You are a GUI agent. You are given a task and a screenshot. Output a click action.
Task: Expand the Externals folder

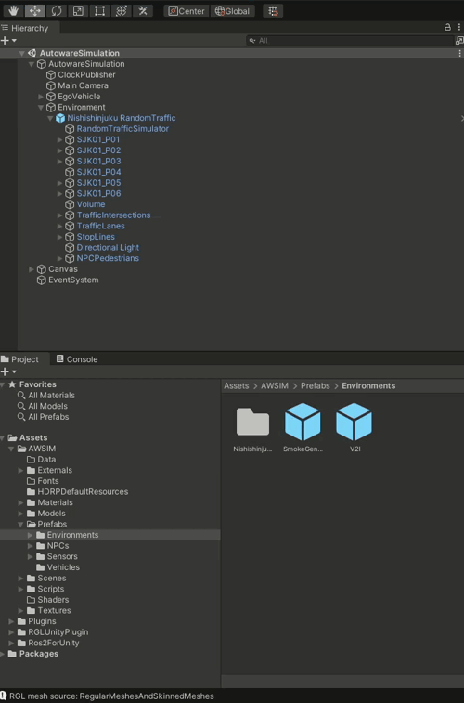pyautogui.click(x=21, y=470)
